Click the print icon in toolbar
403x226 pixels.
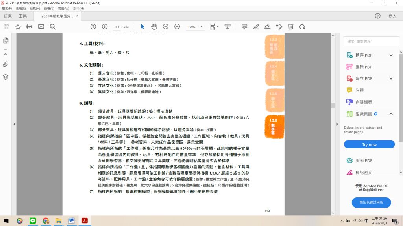point(29,27)
